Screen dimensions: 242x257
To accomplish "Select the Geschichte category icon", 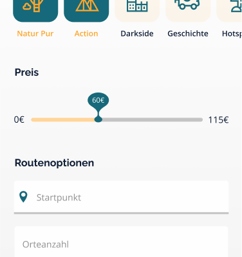I will 188,11.
